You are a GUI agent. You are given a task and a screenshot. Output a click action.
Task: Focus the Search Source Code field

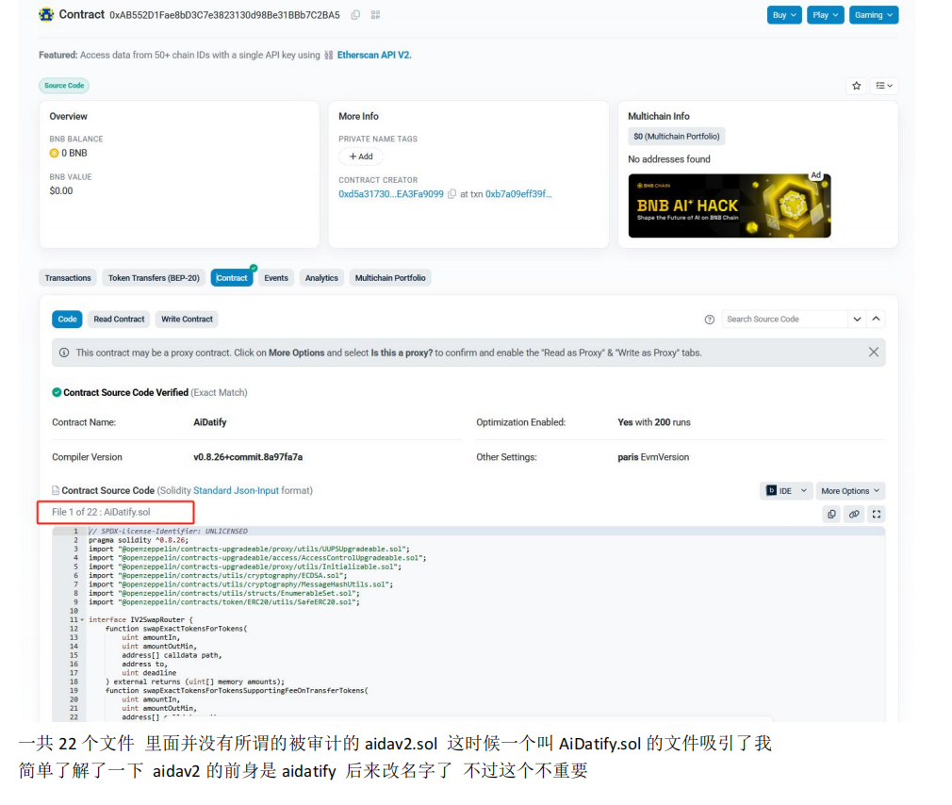point(784,320)
